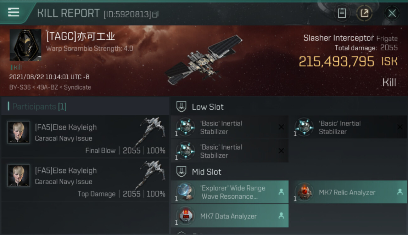
Task: Close the kill report window
Action: click(392, 13)
